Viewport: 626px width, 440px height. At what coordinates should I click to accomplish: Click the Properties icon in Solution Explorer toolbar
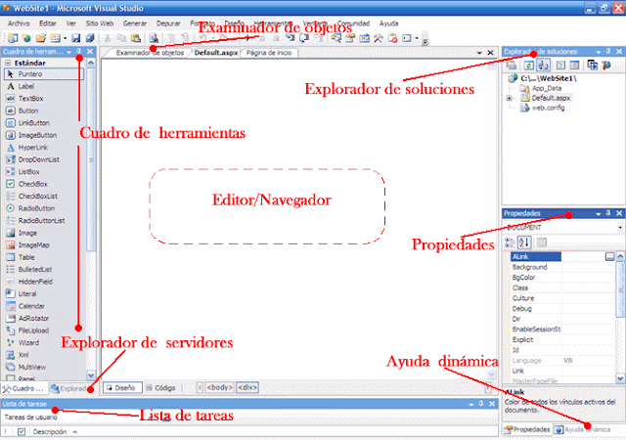(x=512, y=66)
